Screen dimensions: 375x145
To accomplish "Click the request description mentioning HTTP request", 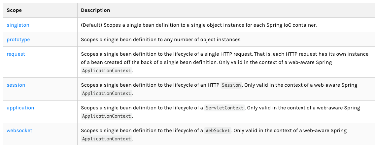I will coord(224,62).
